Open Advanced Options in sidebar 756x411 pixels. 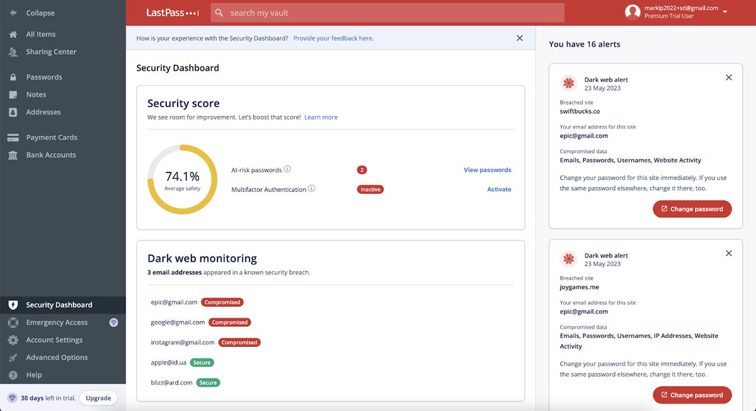pyautogui.click(x=57, y=358)
